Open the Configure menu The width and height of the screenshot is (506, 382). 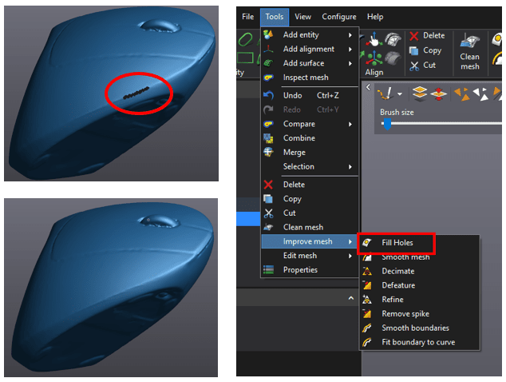(x=339, y=17)
